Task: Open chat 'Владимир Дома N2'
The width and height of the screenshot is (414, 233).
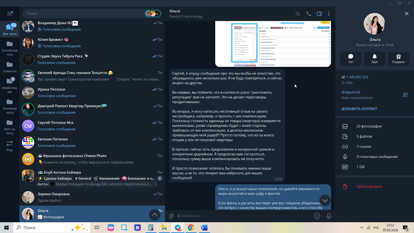Action: [x=92, y=26]
